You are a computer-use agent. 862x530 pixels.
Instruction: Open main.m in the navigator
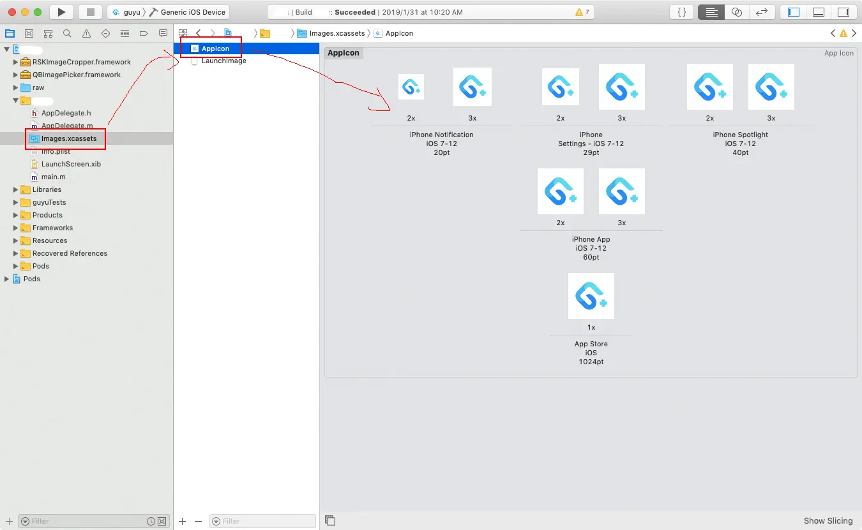pyautogui.click(x=54, y=177)
